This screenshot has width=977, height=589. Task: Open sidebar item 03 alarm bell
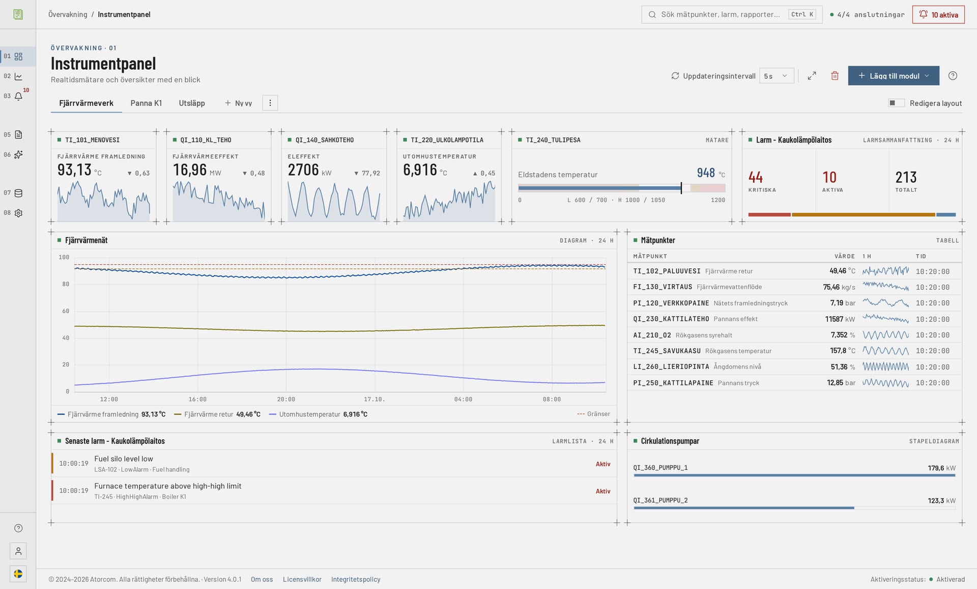pyautogui.click(x=18, y=96)
